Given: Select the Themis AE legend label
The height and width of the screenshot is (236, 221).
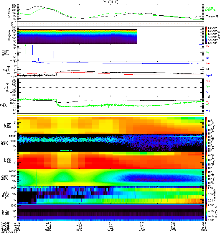Looking at the screenshot, I should coord(212,17).
